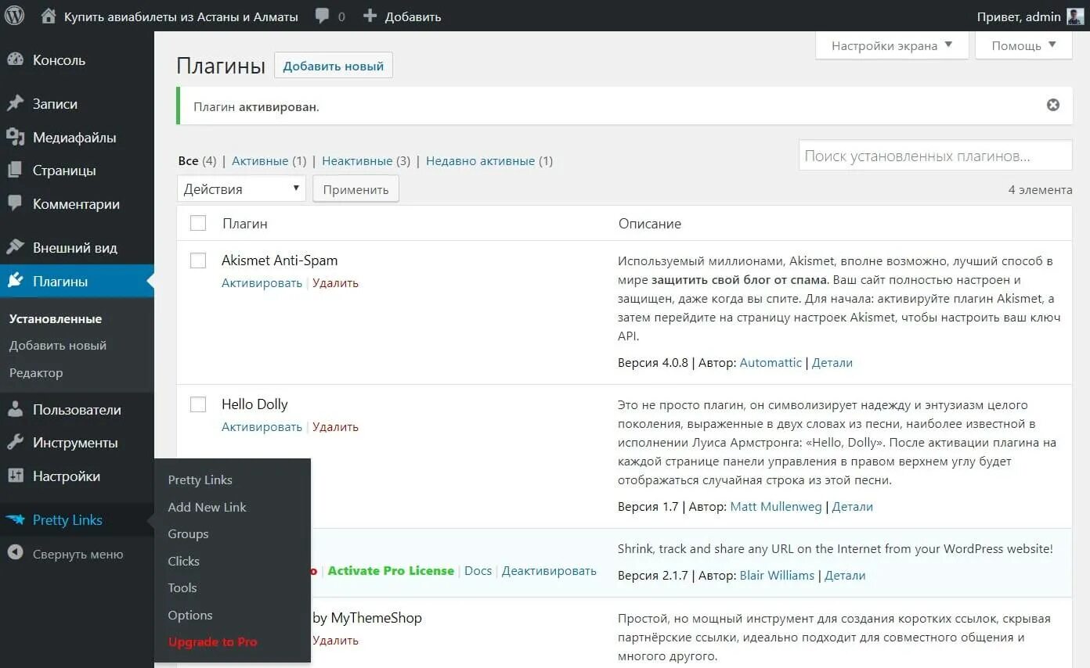Open Добавить новый in sidebar submenu
This screenshot has width=1090, height=668.
point(58,345)
